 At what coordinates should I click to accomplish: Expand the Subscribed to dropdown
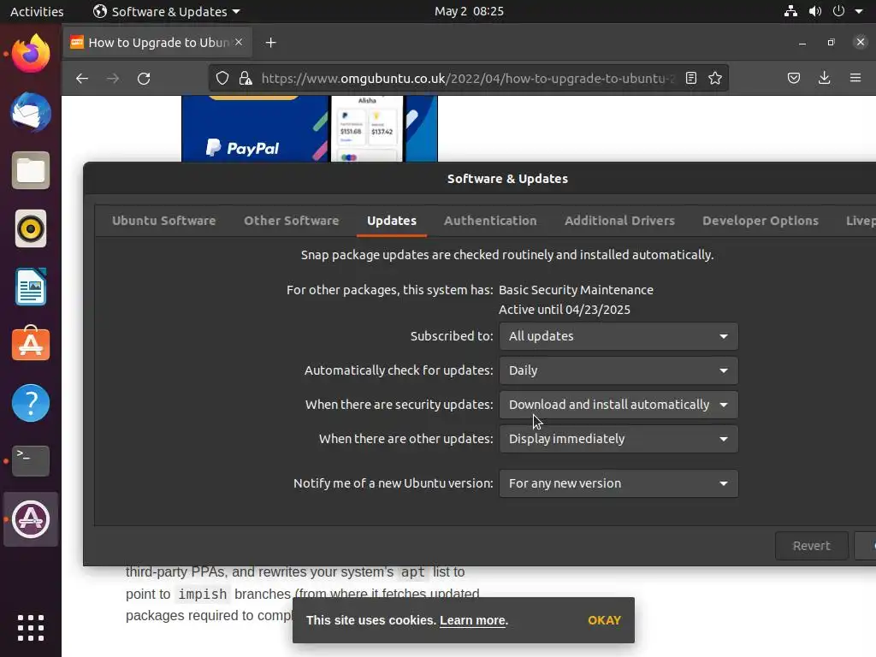pos(619,336)
